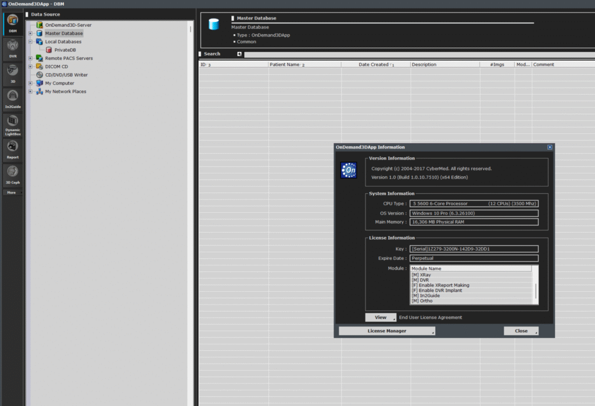The width and height of the screenshot is (595, 406).
Task: Click the license Key field
Action: point(474,249)
